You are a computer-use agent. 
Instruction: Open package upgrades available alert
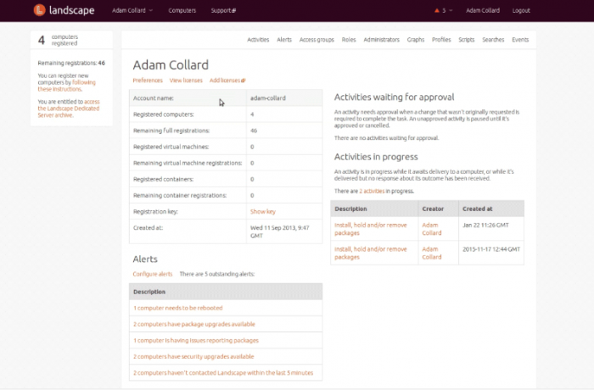pos(194,324)
